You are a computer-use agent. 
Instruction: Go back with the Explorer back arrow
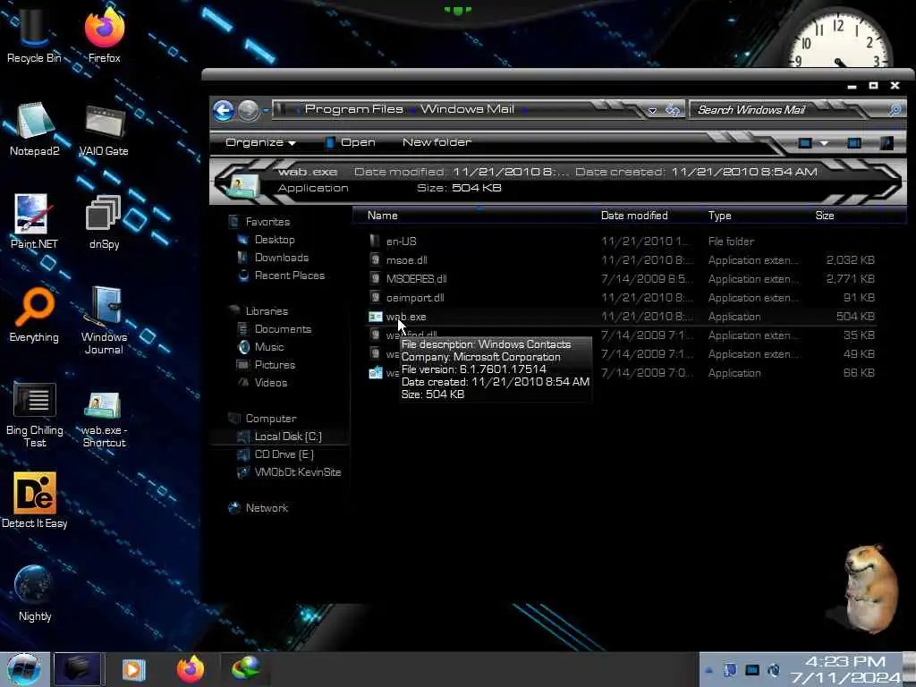(223, 110)
